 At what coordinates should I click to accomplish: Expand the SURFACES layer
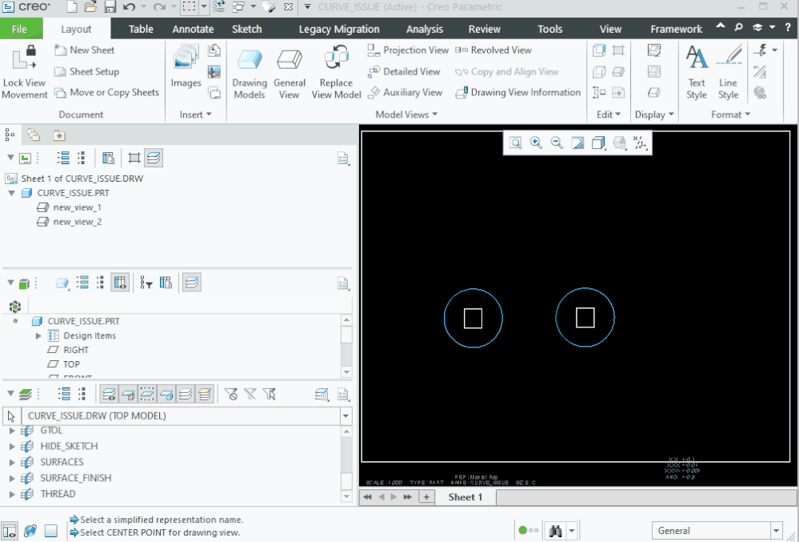12,463
